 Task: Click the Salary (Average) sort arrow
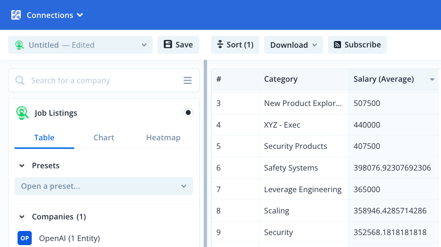point(432,79)
